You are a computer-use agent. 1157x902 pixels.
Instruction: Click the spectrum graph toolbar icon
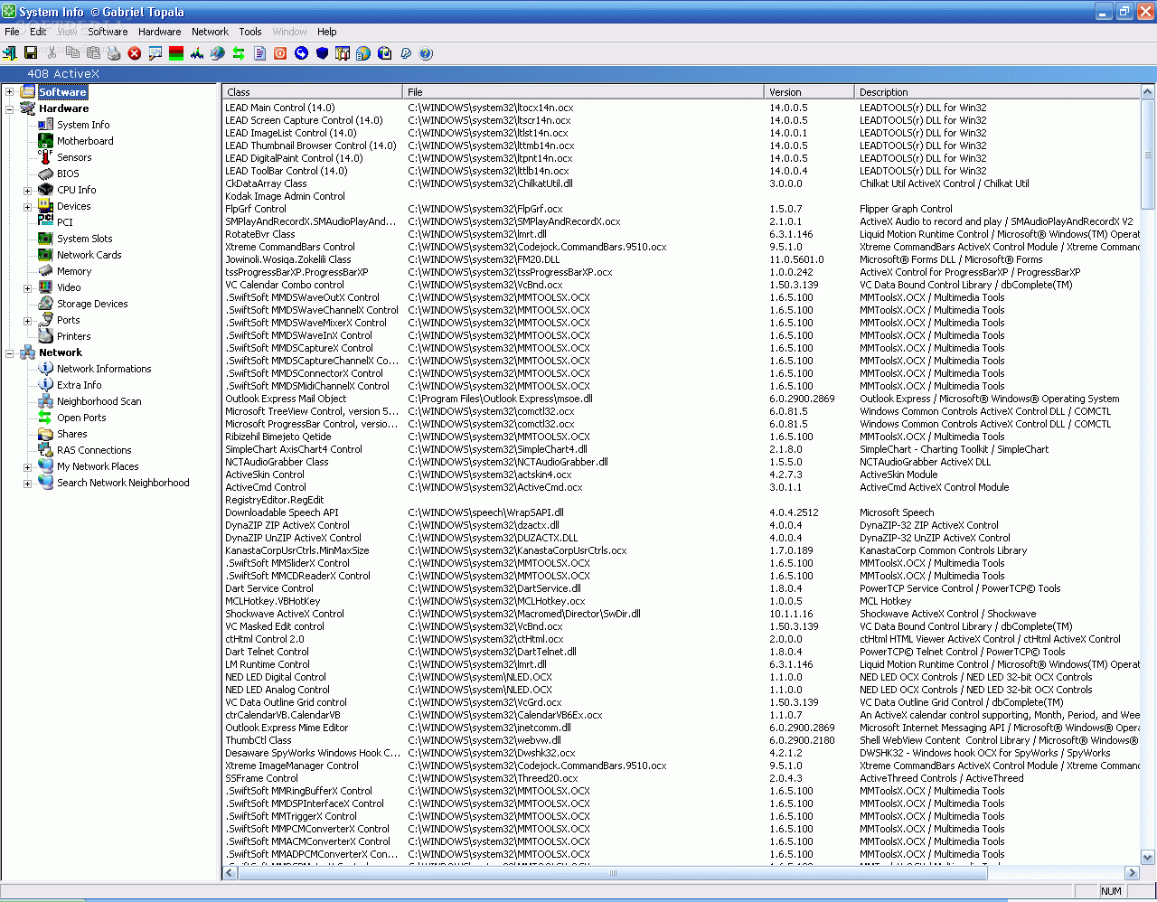[197, 53]
